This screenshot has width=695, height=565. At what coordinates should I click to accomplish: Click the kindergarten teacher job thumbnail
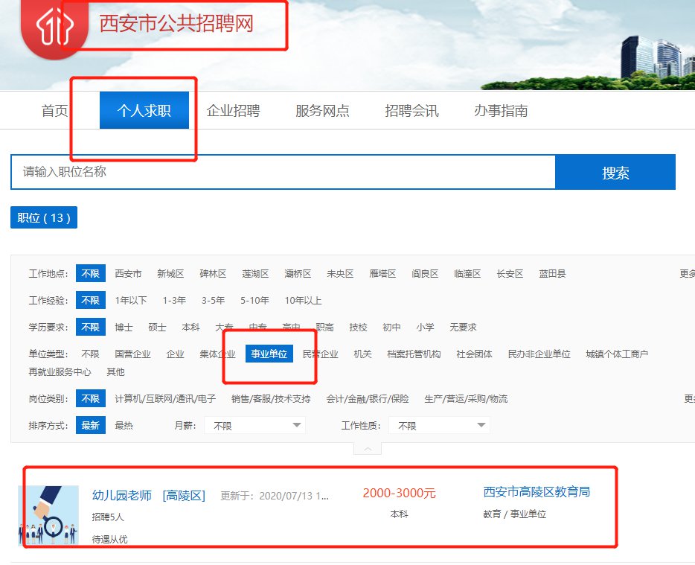coord(48,515)
